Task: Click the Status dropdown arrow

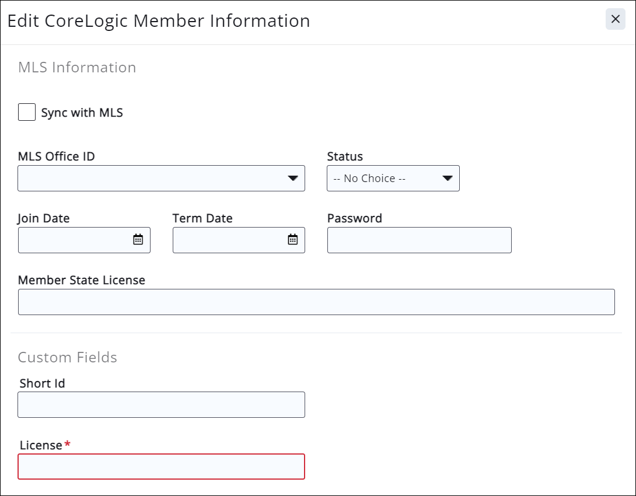Action: click(448, 179)
